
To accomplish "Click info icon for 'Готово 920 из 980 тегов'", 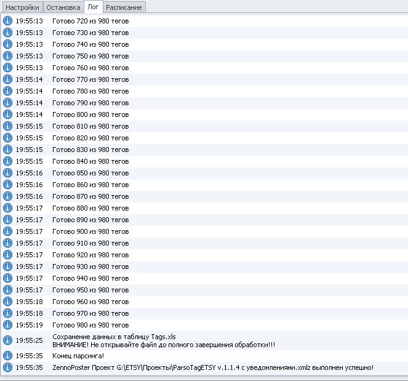I will 7,255.
